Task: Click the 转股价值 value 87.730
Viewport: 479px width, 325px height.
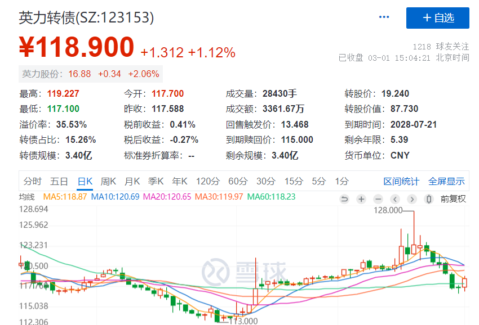Action: (x=405, y=109)
